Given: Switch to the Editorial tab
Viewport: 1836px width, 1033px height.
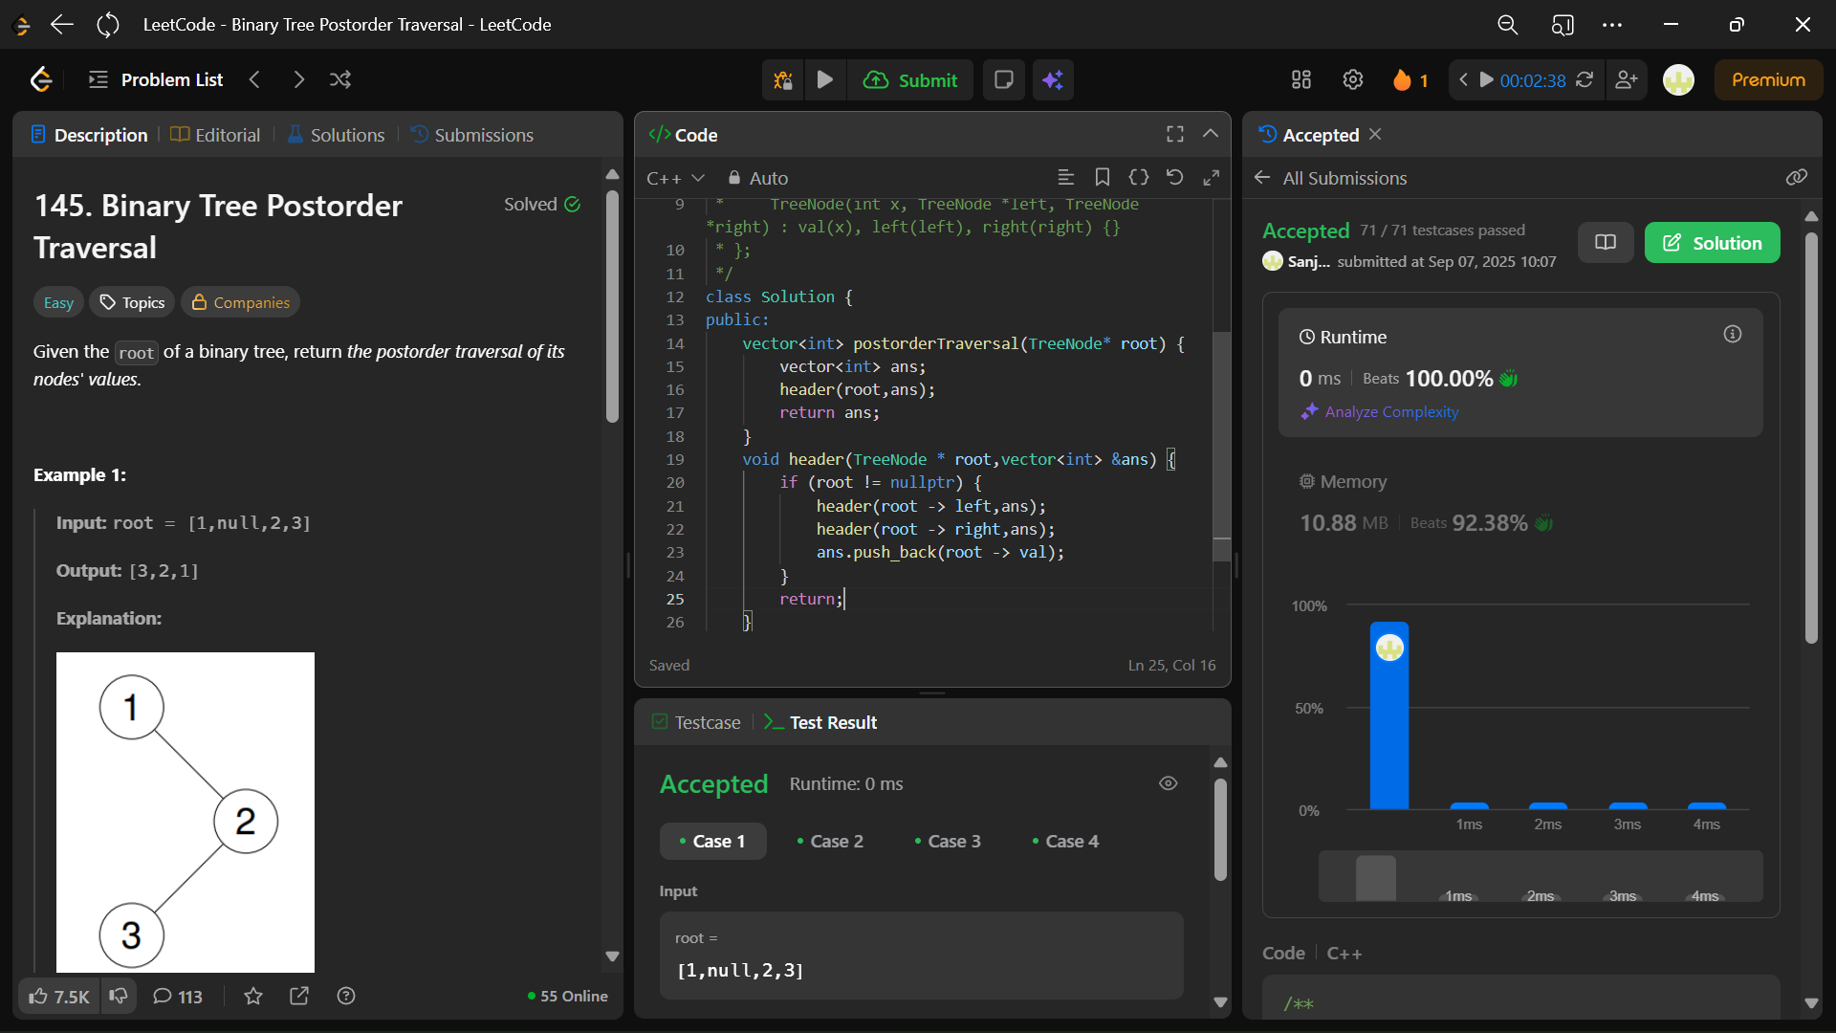Looking at the screenshot, I should coord(216,135).
